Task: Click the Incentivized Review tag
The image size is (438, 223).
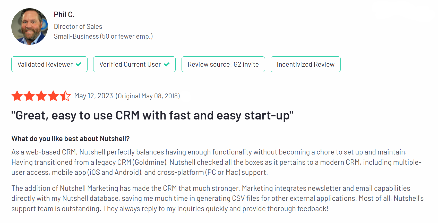Action: coord(306,64)
